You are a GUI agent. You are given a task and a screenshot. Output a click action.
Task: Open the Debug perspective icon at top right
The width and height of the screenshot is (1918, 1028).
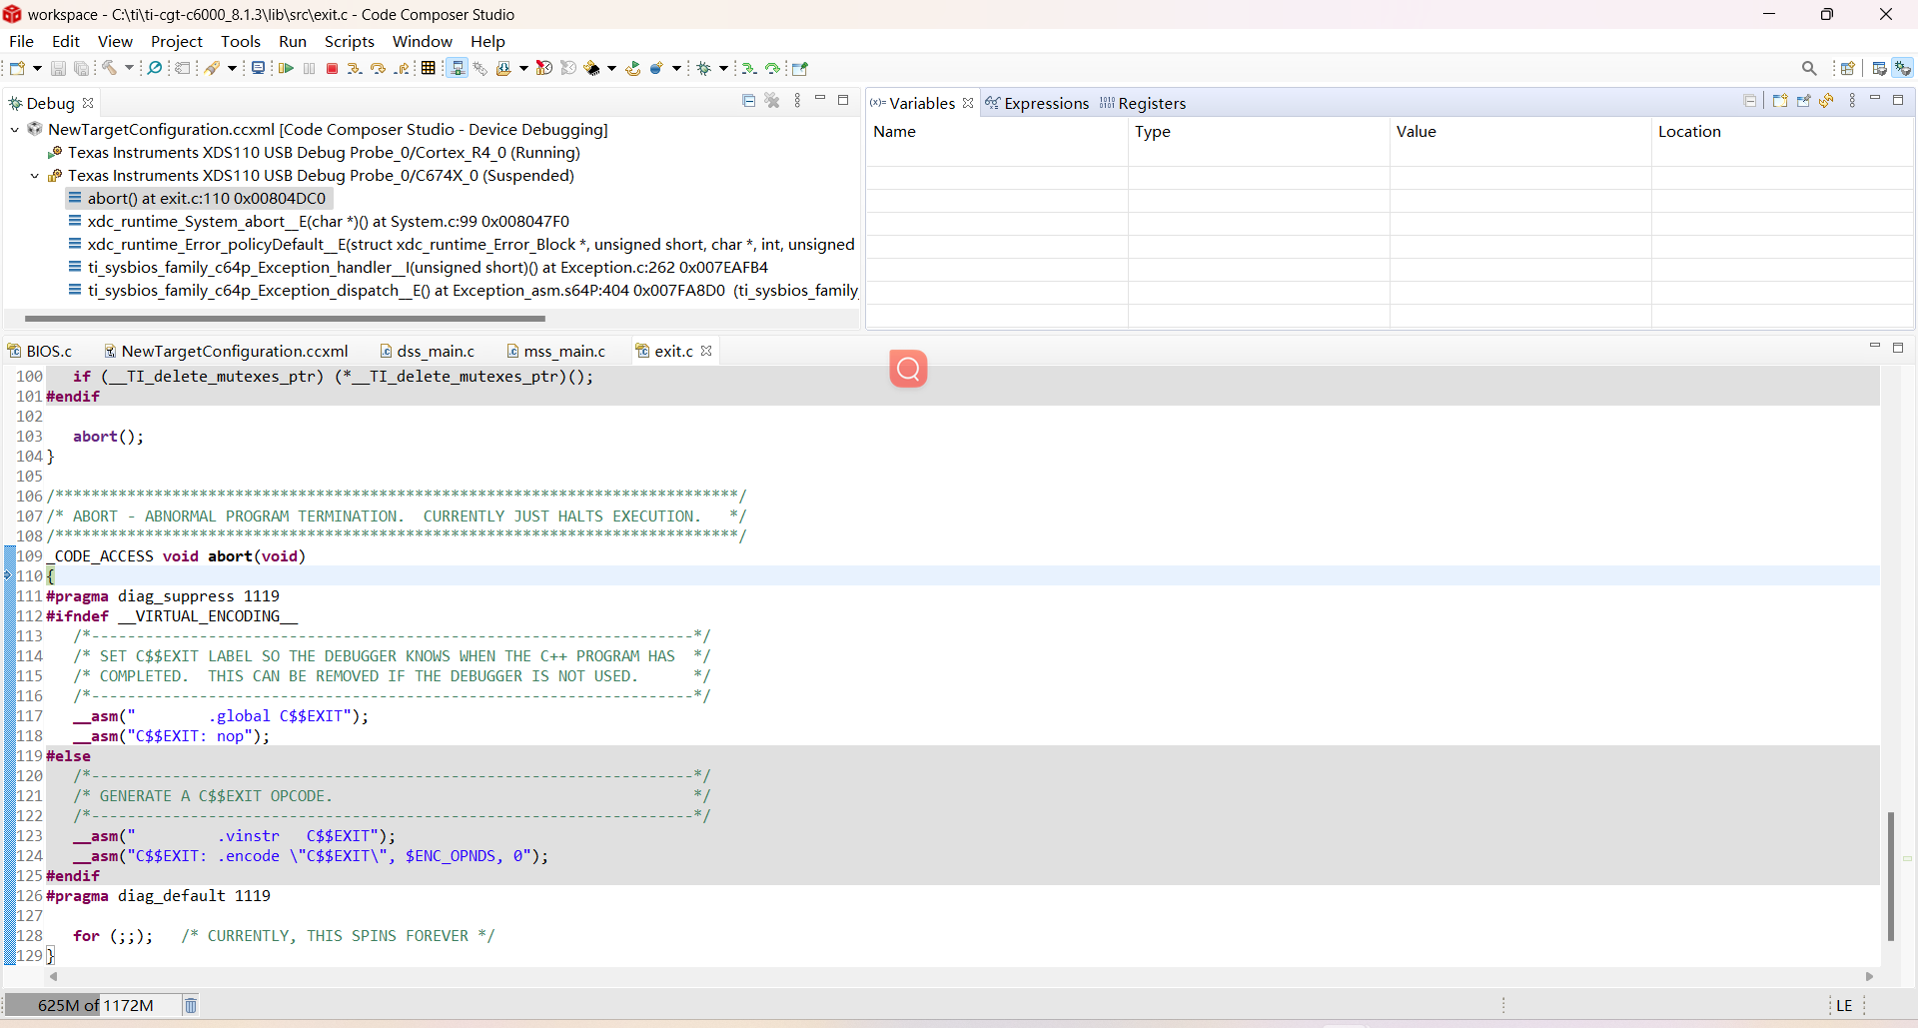pos(1903,68)
